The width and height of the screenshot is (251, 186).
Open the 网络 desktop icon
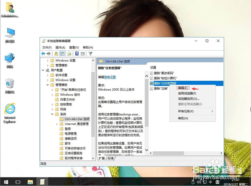(10, 61)
